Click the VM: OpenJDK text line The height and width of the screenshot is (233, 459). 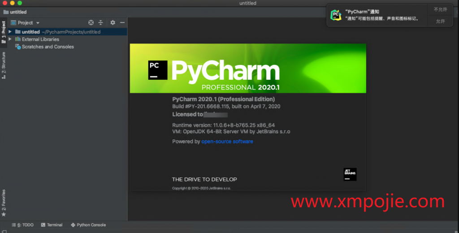click(x=231, y=131)
